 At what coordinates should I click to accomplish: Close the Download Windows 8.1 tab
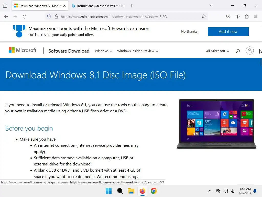(x=64, y=6)
